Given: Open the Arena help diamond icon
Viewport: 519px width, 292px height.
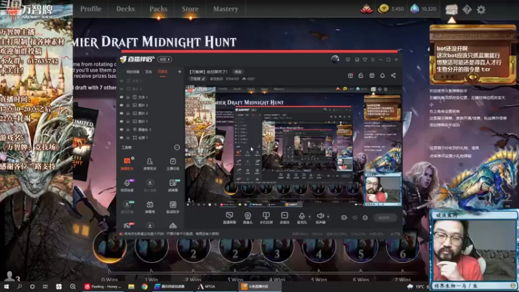Looking at the screenshot, I should point(466,9).
